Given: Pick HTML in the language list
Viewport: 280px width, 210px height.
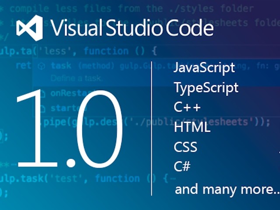Looking at the screenshot, I should tap(192, 127).
